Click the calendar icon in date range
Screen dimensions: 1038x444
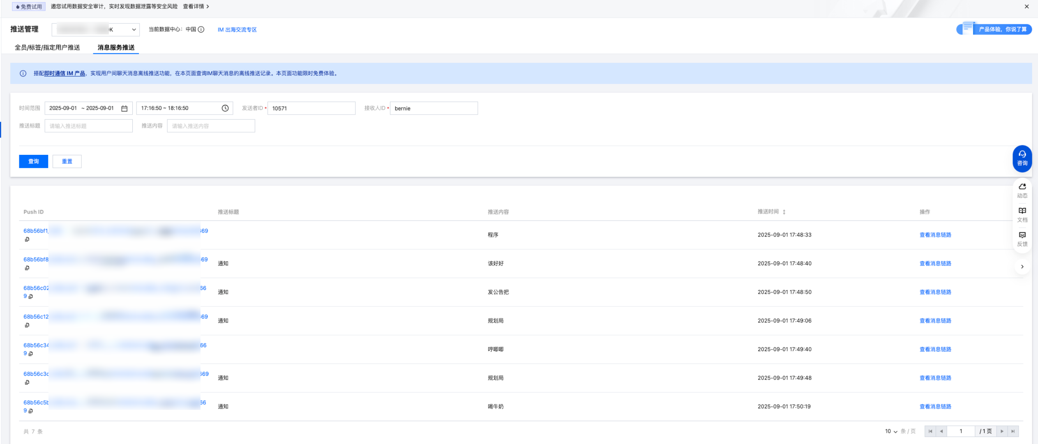pos(124,108)
